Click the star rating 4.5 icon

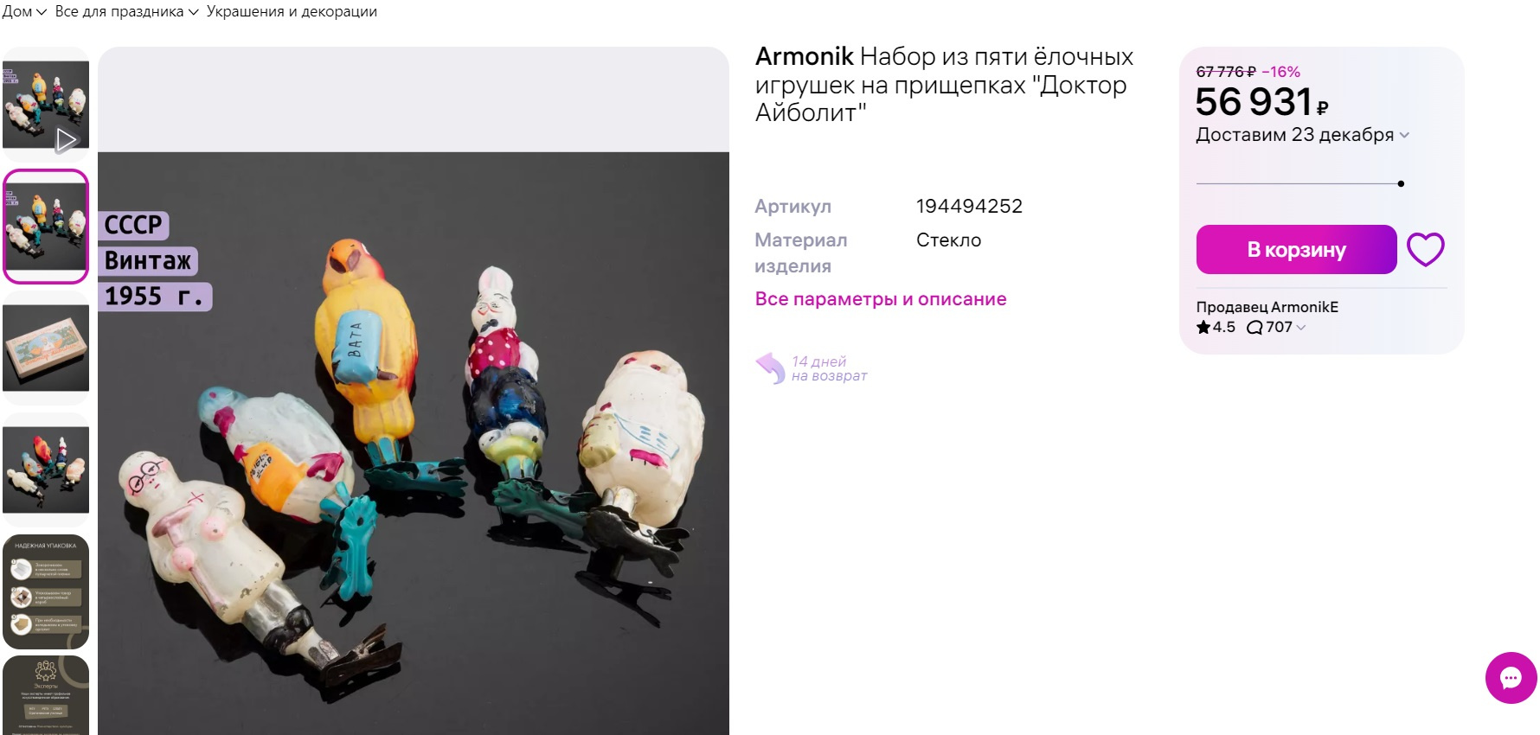pos(1203,327)
